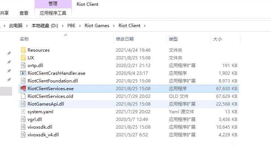This screenshot has height=151, width=271.
Task: Click the Riot Client breadcrumb segment
Action: pyautogui.click(x=129, y=26)
